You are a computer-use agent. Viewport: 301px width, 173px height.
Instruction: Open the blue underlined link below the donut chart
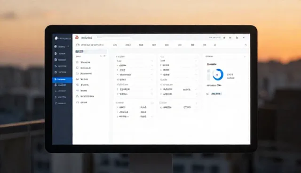216,94
